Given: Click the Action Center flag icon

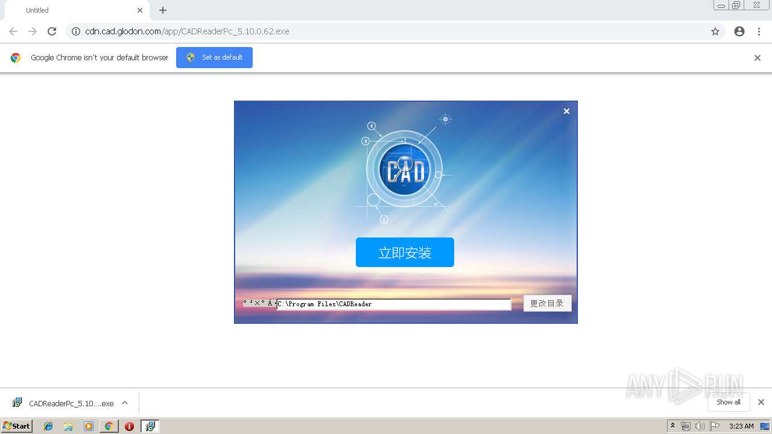Looking at the screenshot, I should (715, 426).
